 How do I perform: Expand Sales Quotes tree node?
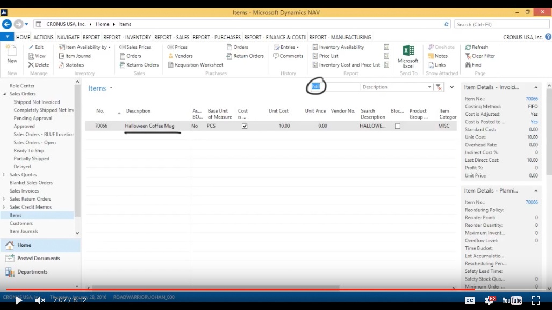(4, 175)
